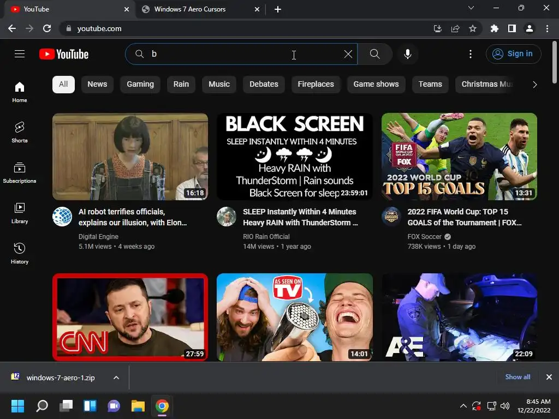Show hidden system tray icons
Screen dimensions: 559x419
pyautogui.click(x=463, y=406)
